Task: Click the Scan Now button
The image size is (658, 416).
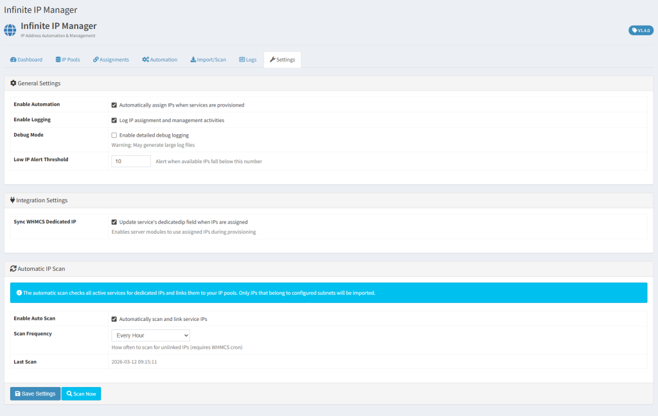Action: coord(81,394)
